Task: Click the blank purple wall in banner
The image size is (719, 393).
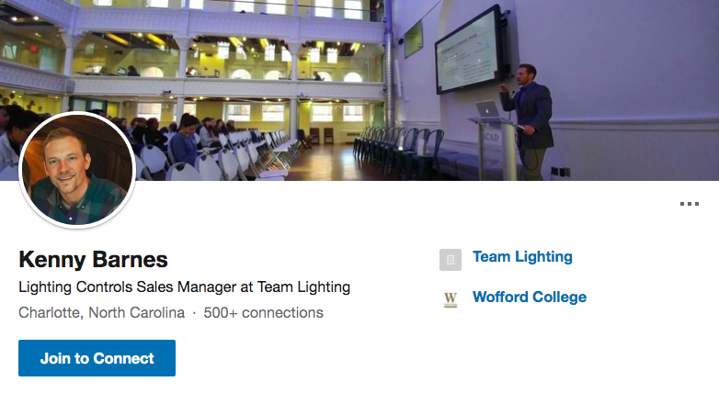Action: 633,60
